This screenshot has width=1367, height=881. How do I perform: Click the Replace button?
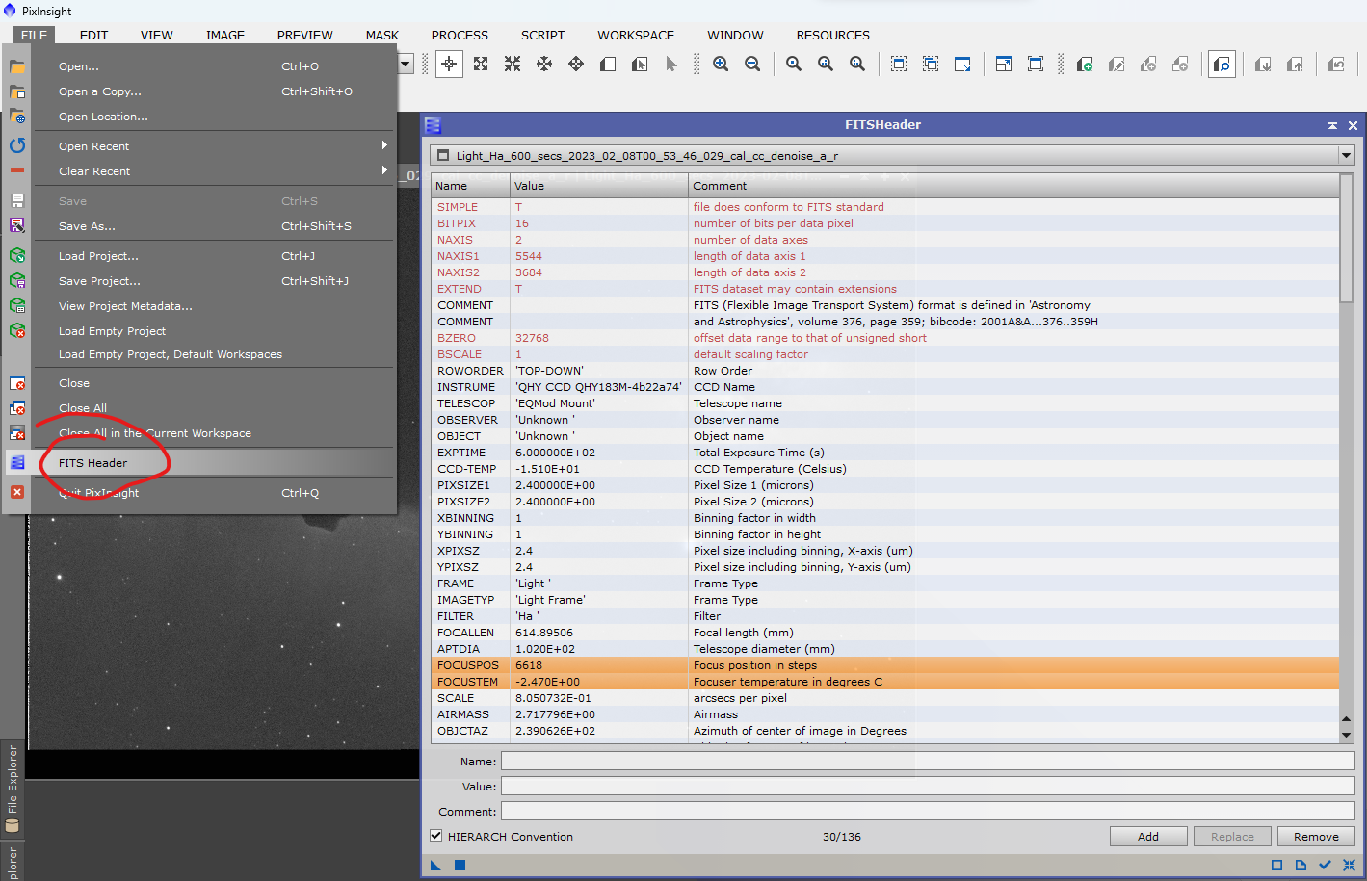point(1232,836)
